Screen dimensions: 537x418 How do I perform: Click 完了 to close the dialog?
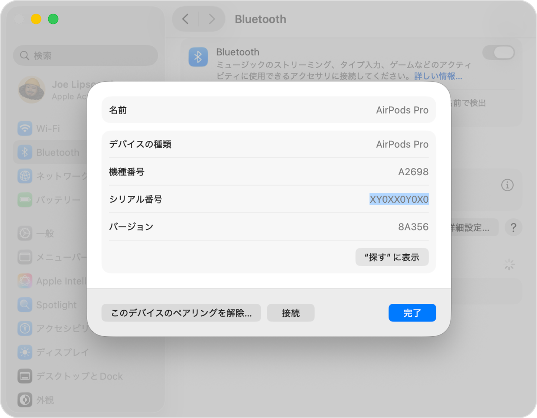[412, 313]
